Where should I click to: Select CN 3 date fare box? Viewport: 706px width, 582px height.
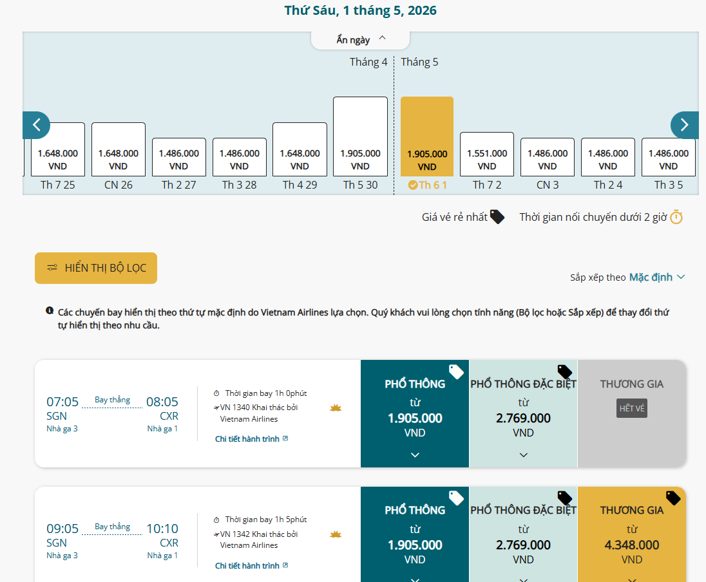tap(548, 158)
